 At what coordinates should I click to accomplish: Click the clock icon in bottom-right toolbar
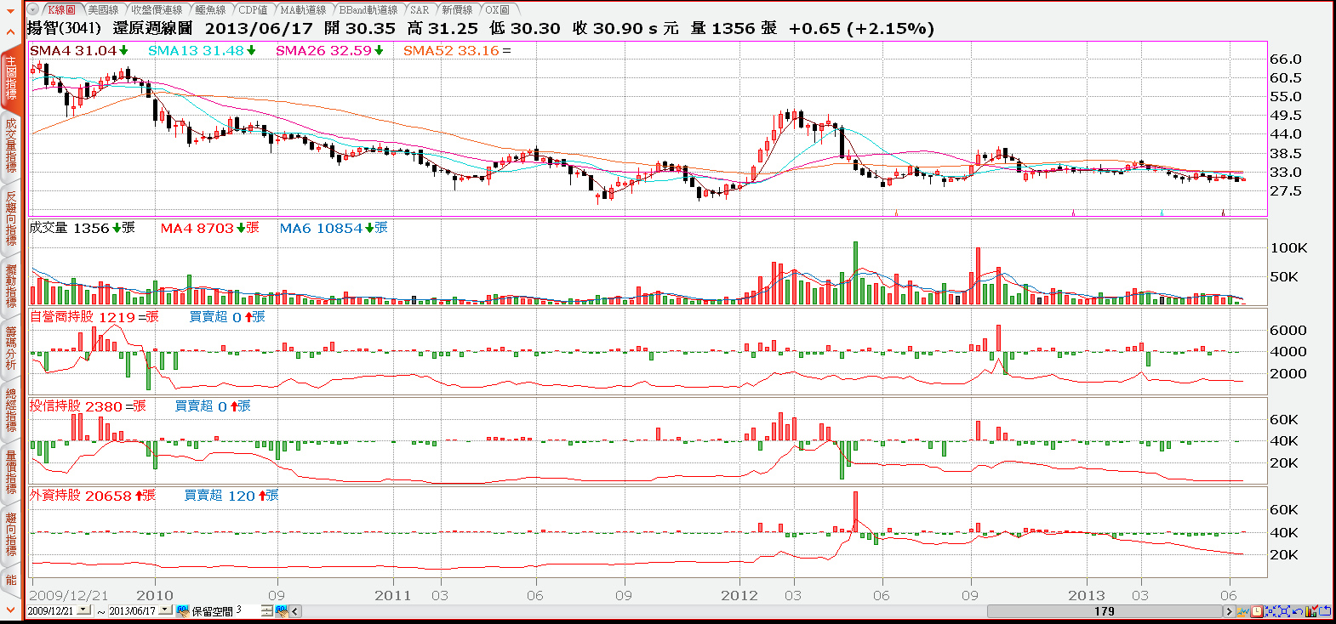[x=1257, y=611]
